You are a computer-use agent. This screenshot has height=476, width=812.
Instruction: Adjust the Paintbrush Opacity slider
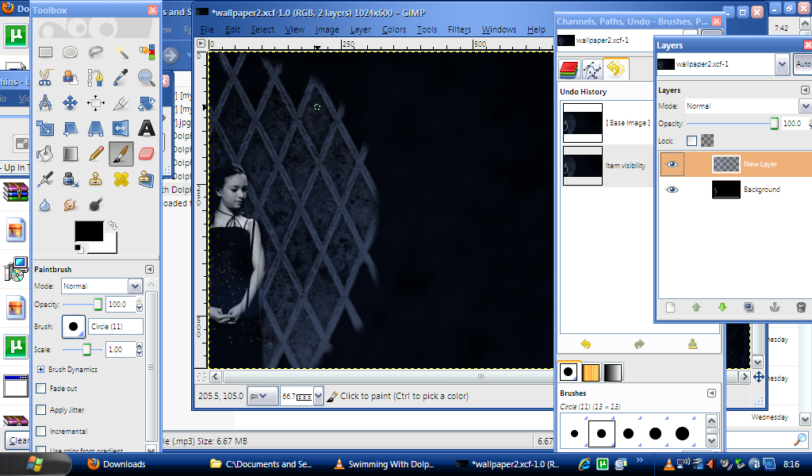pyautogui.click(x=82, y=305)
